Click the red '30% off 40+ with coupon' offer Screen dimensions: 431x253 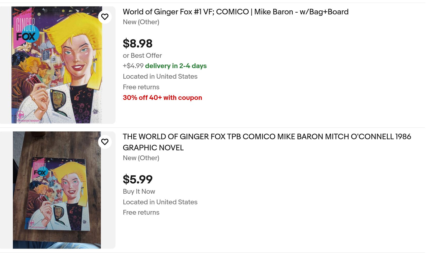coord(162,98)
